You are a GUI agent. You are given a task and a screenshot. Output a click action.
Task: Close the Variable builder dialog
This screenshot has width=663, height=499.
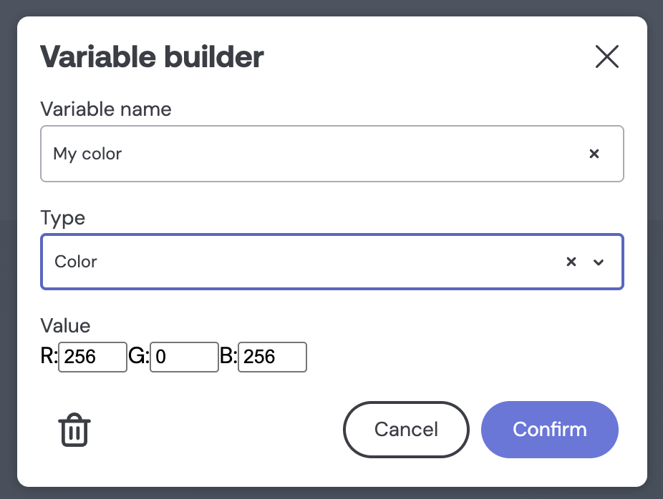606,56
